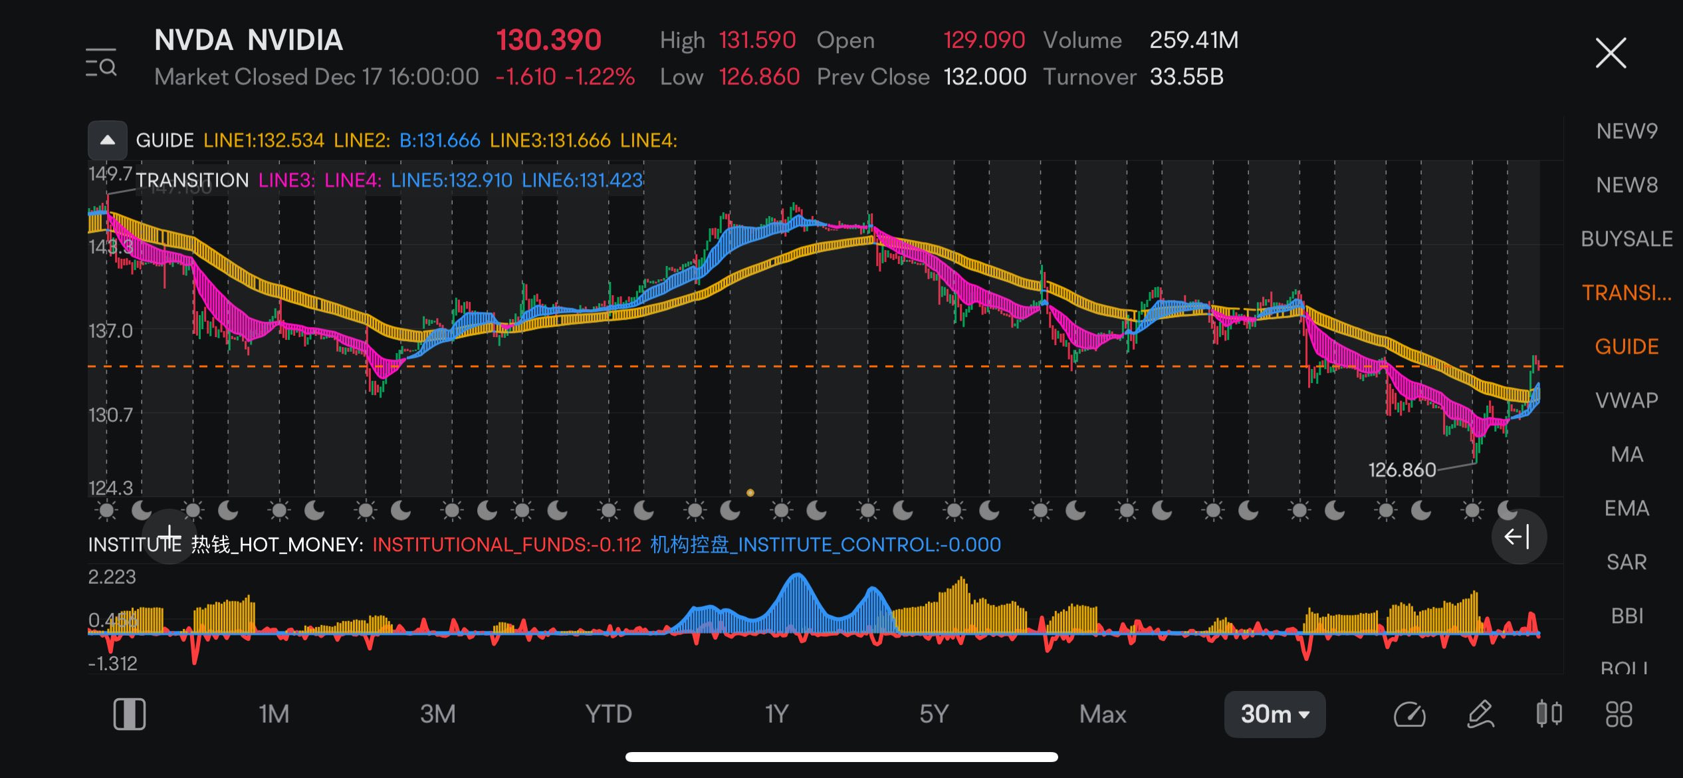Tap the Volume 259.41M value
Screen dimensions: 1683x778
pyautogui.click(x=1194, y=40)
